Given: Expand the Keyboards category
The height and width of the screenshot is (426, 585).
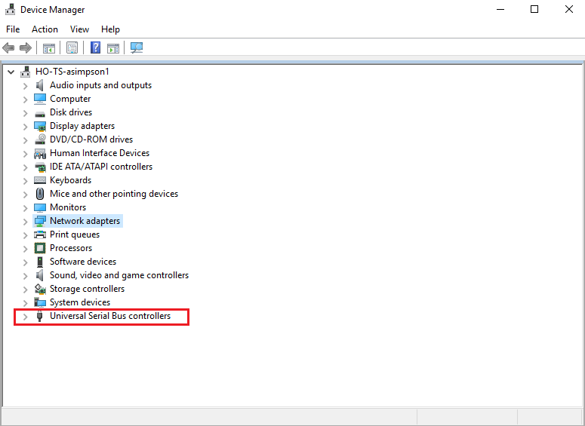Looking at the screenshot, I should coord(25,181).
